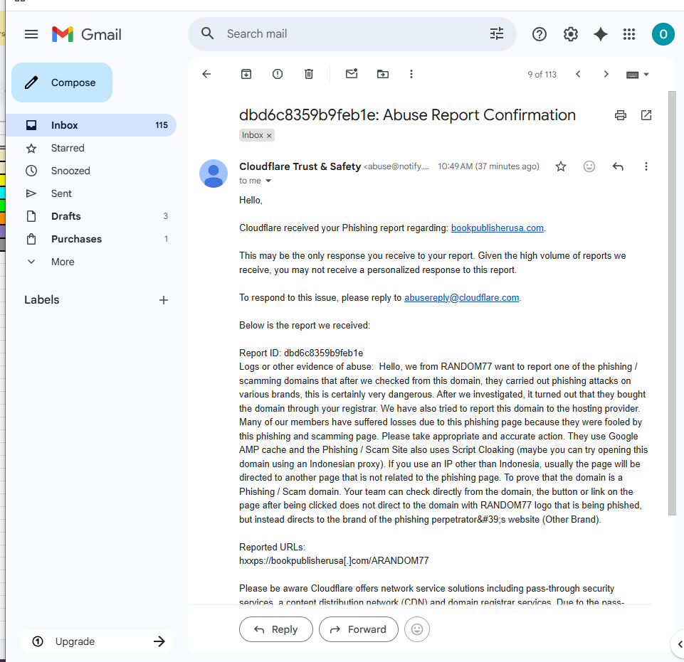The width and height of the screenshot is (684, 662).
Task: Click the Report ID line
Action: point(301,353)
